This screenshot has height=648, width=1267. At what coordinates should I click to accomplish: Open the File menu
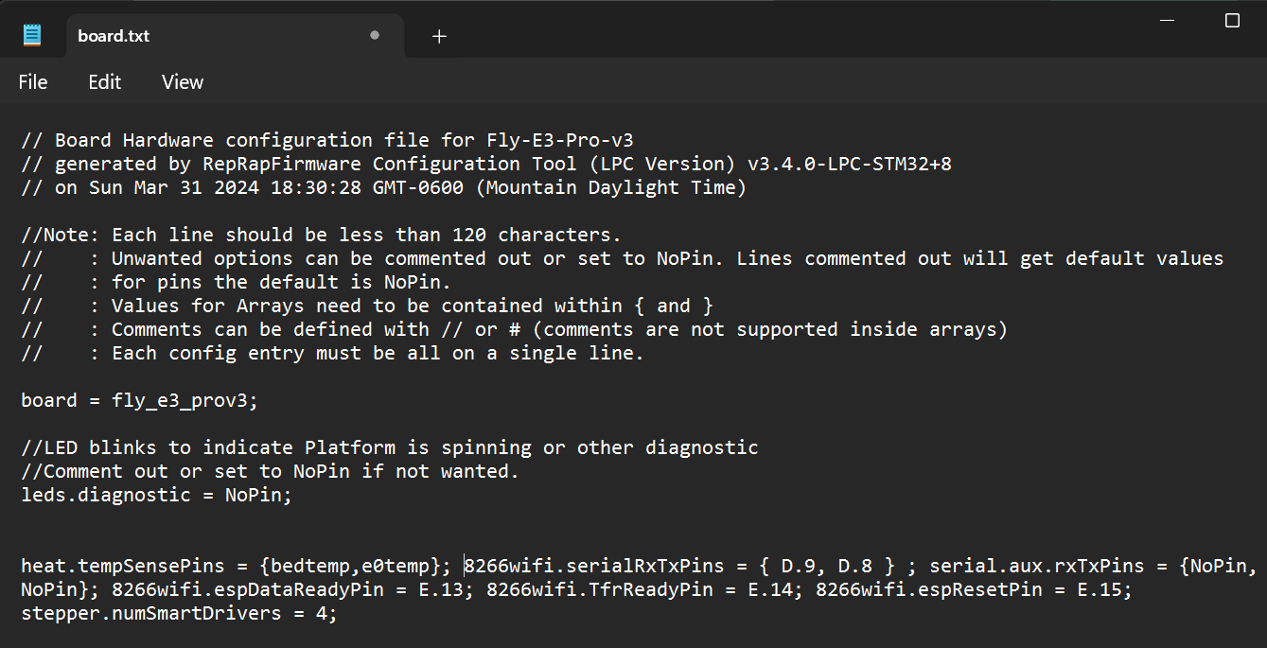[x=33, y=82]
